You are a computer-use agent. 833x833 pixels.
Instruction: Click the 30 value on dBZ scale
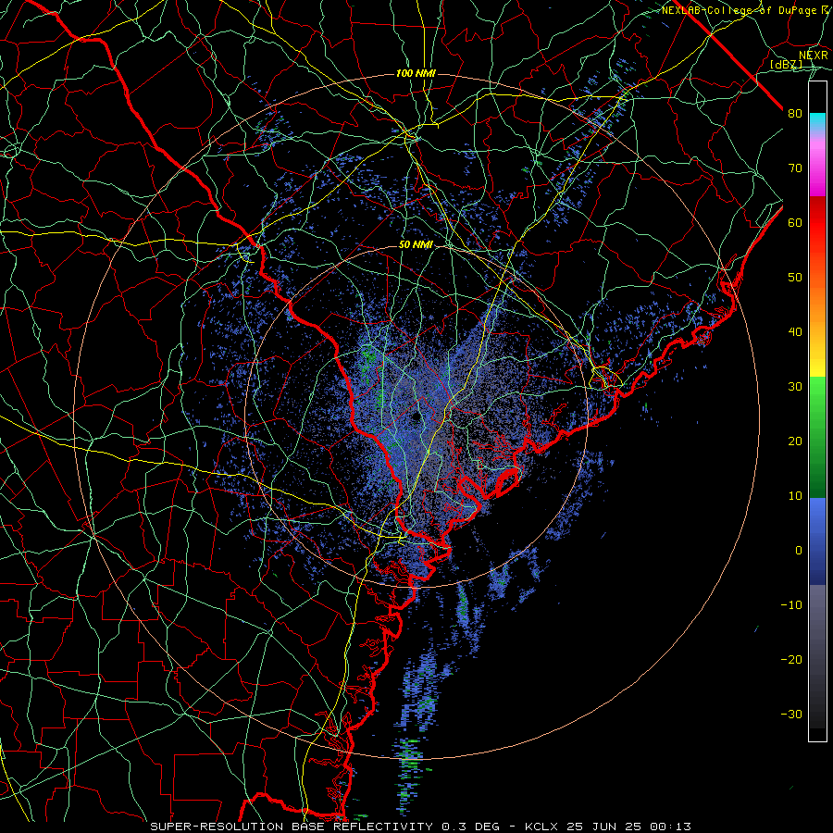click(x=795, y=387)
